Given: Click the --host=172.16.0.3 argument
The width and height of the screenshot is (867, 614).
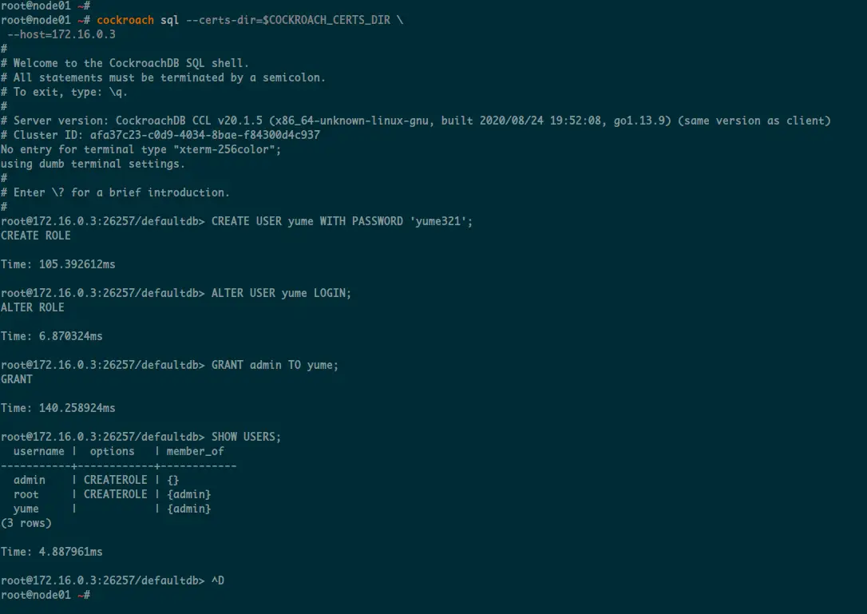Looking at the screenshot, I should tap(61, 34).
